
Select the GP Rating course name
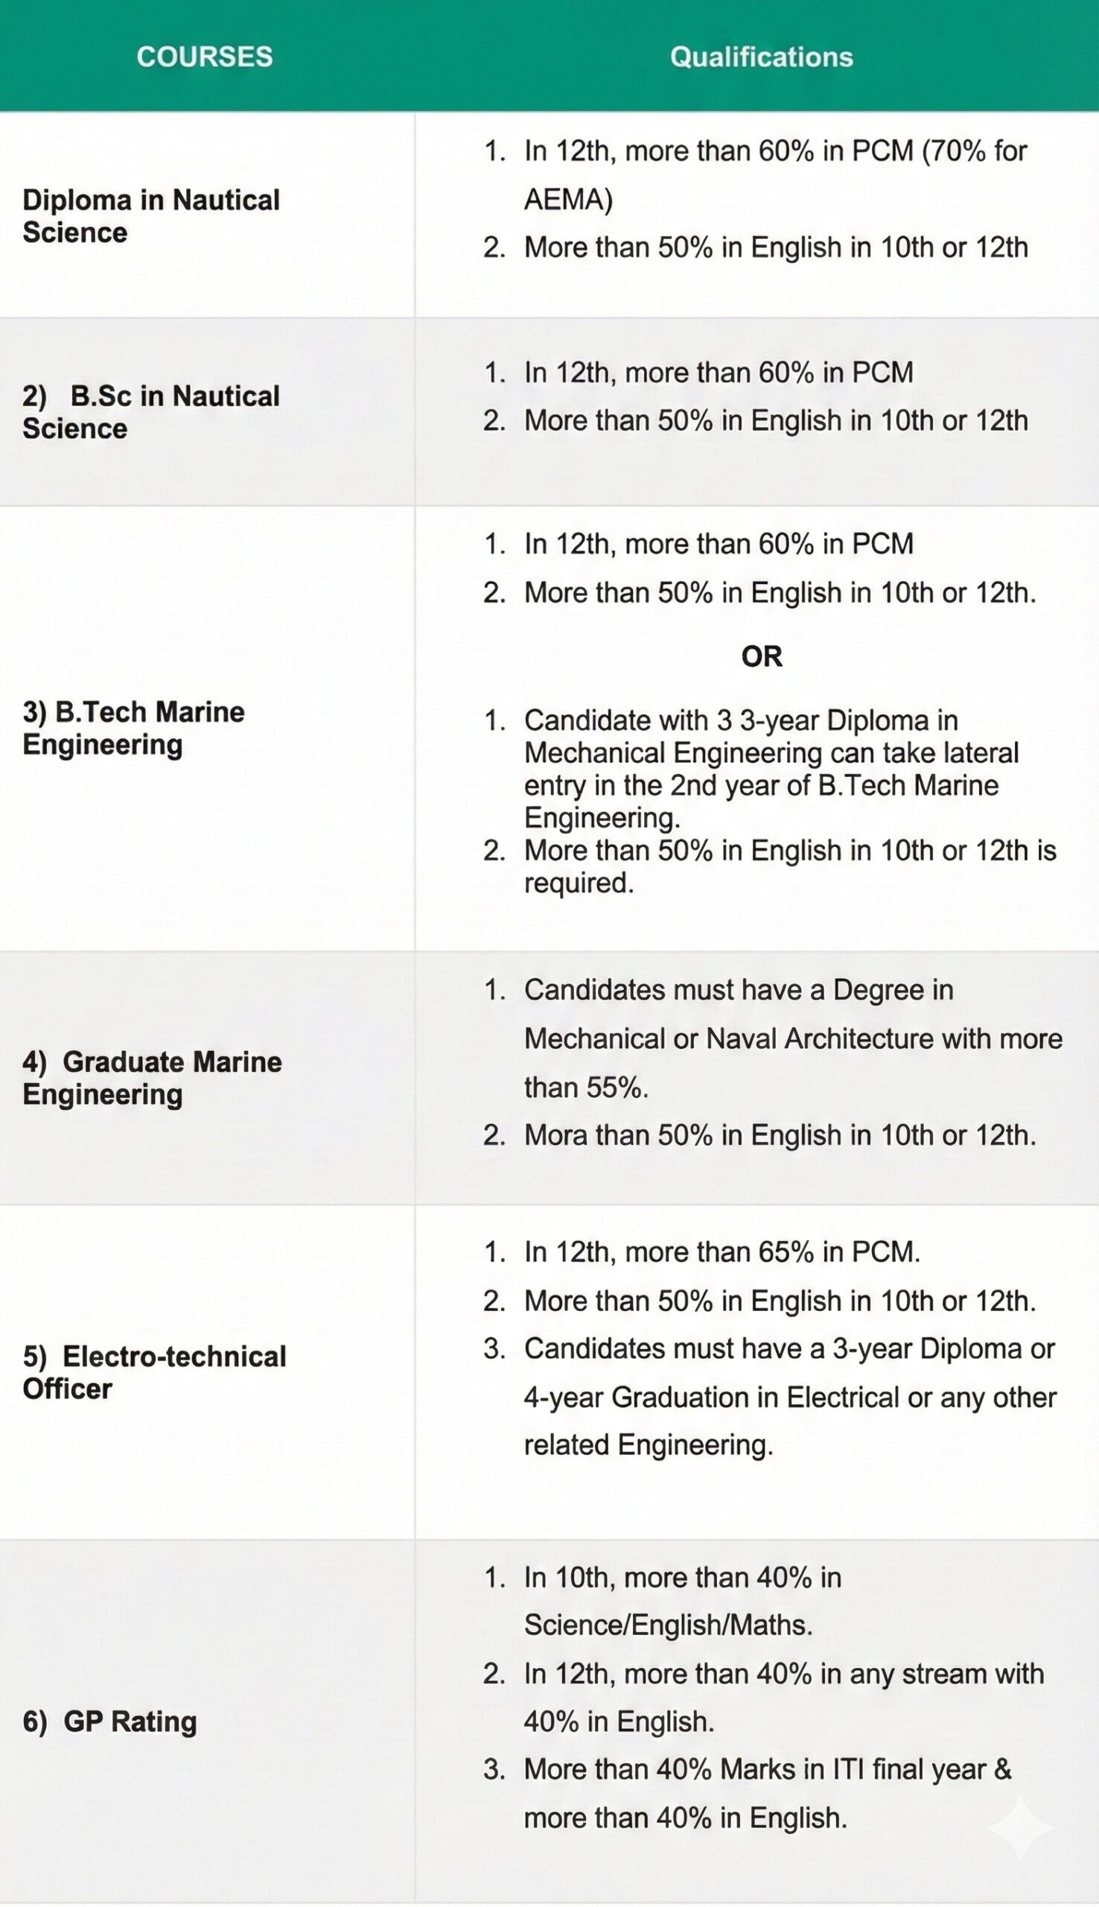[110, 1722]
